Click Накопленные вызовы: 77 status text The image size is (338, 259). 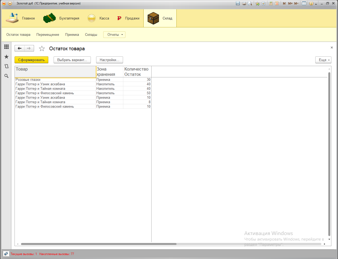(x=57, y=254)
